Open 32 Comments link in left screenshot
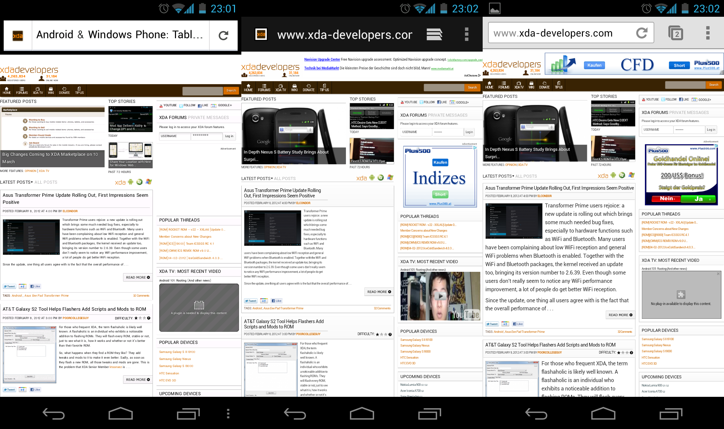The image size is (724, 429). click(x=141, y=296)
